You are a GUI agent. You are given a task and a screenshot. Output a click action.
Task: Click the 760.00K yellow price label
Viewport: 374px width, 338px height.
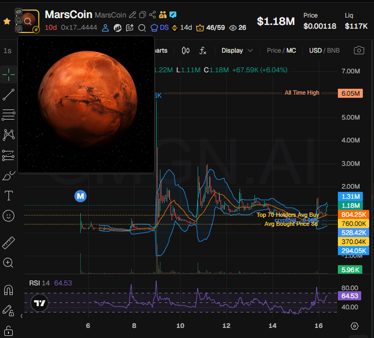pyautogui.click(x=354, y=223)
